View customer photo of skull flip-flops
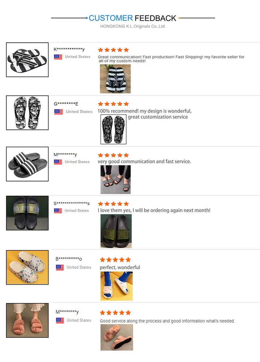260x362 pixels. 113,129
